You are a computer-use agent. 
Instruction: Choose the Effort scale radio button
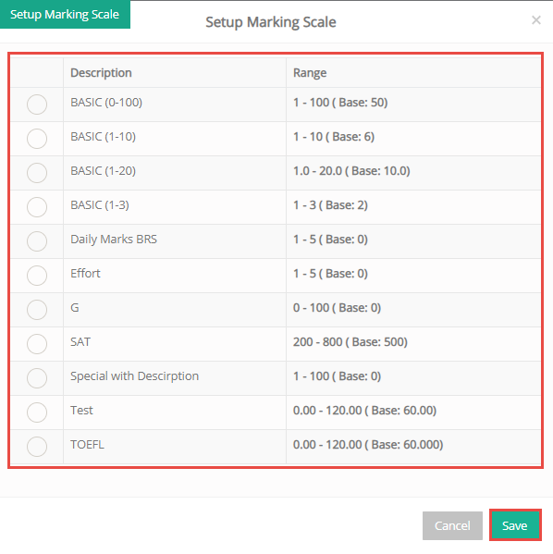[37, 276]
